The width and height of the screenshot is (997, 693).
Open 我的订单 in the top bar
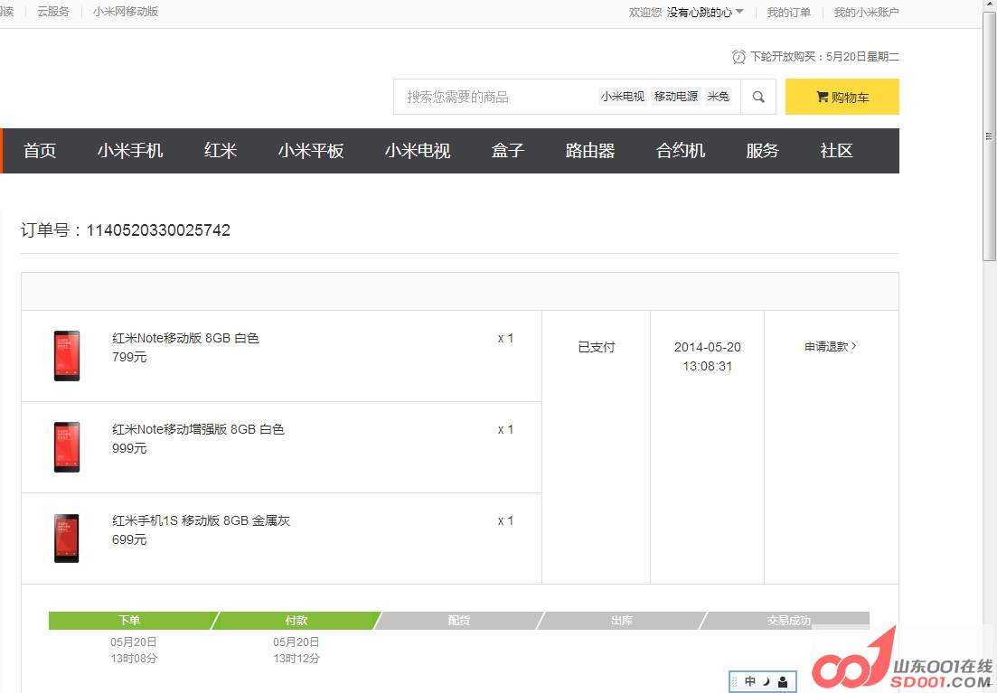coord(788,12)
